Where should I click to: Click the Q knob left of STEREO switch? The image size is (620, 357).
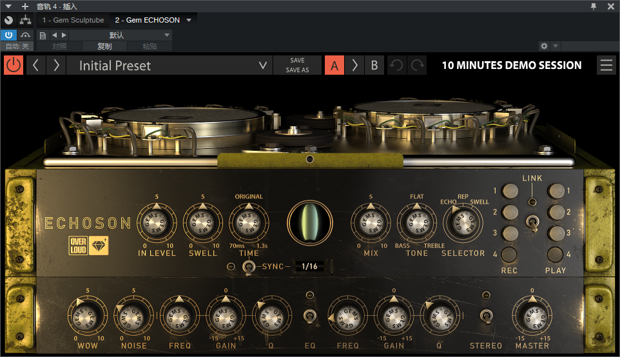tap(440, 316)
